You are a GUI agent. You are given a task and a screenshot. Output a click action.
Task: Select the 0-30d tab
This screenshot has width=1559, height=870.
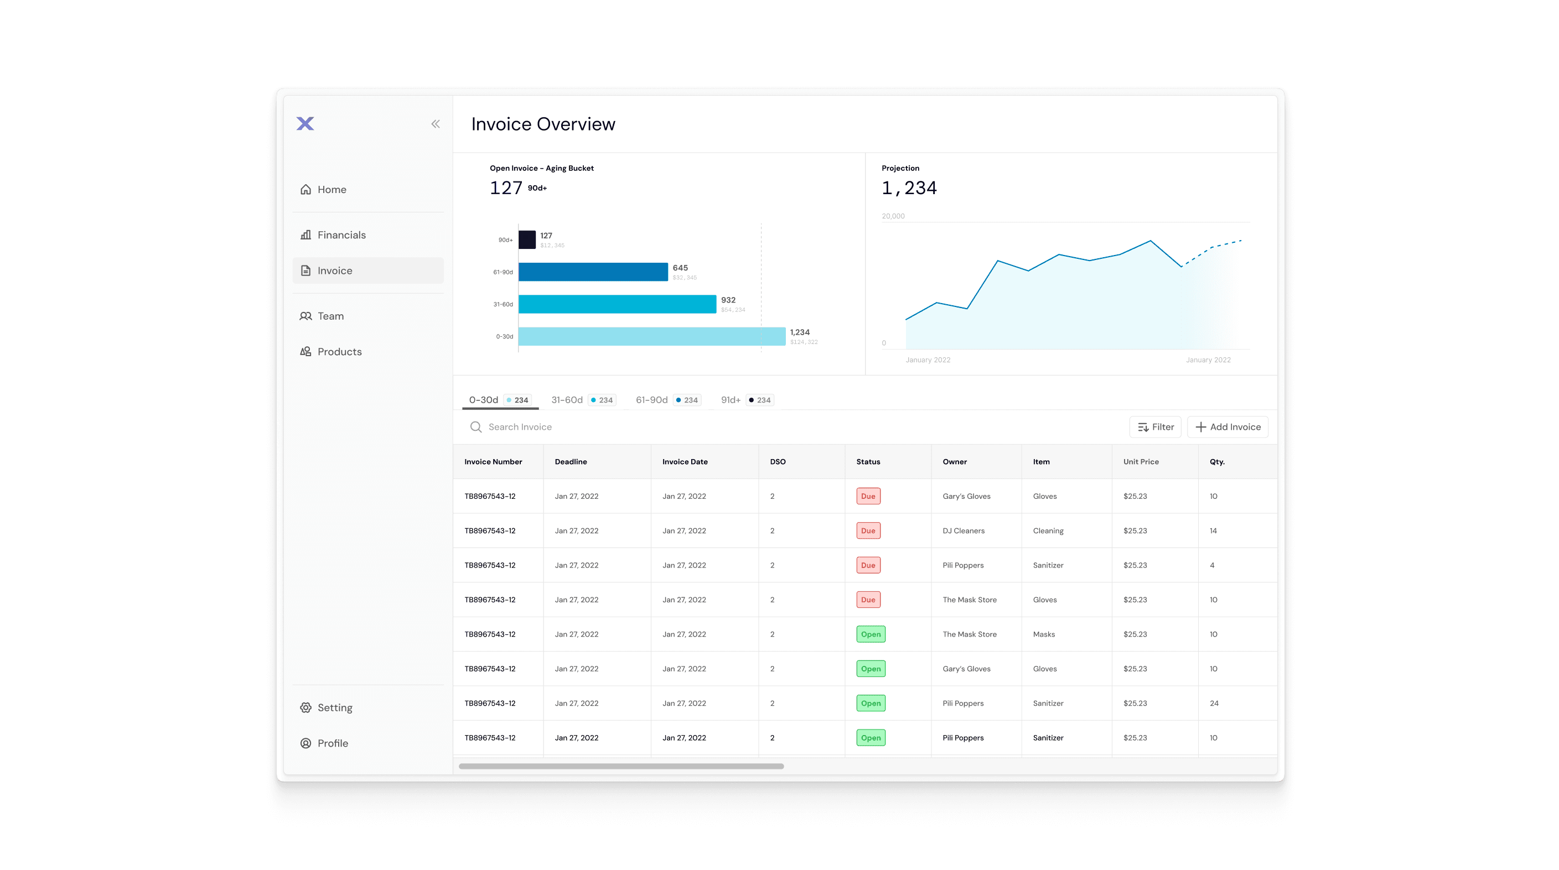[x=500, y=400]
